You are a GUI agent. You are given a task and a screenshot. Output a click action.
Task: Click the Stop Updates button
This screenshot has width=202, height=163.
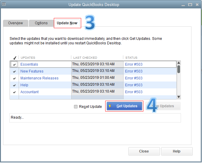[163, 106]
